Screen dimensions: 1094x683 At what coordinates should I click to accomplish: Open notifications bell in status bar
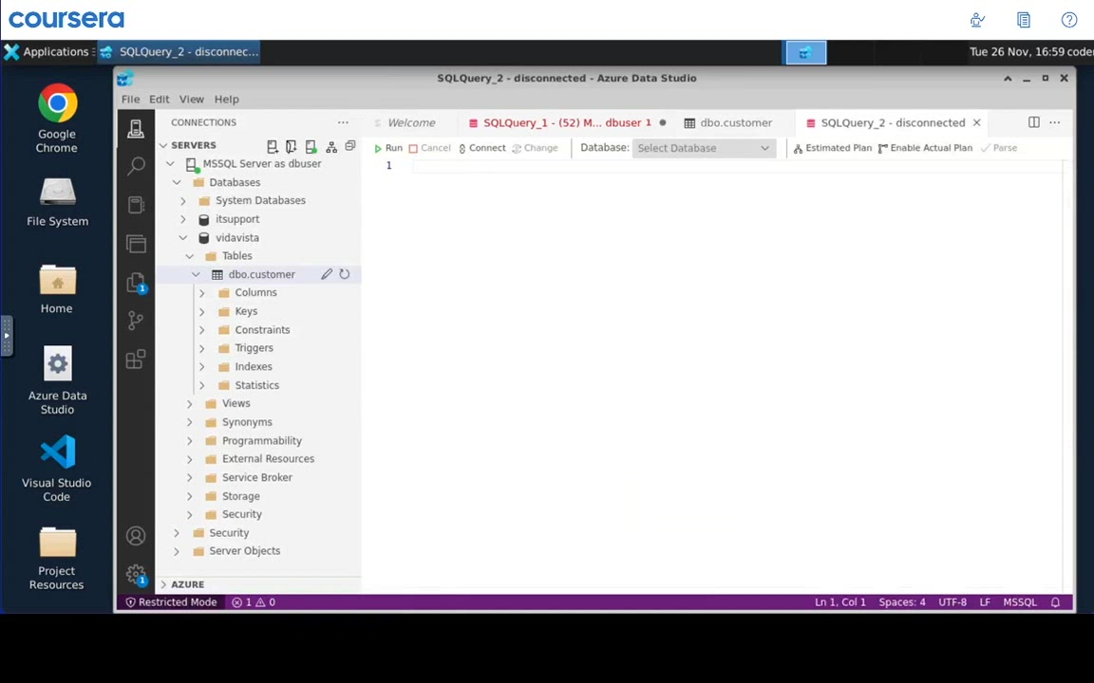1056,602
